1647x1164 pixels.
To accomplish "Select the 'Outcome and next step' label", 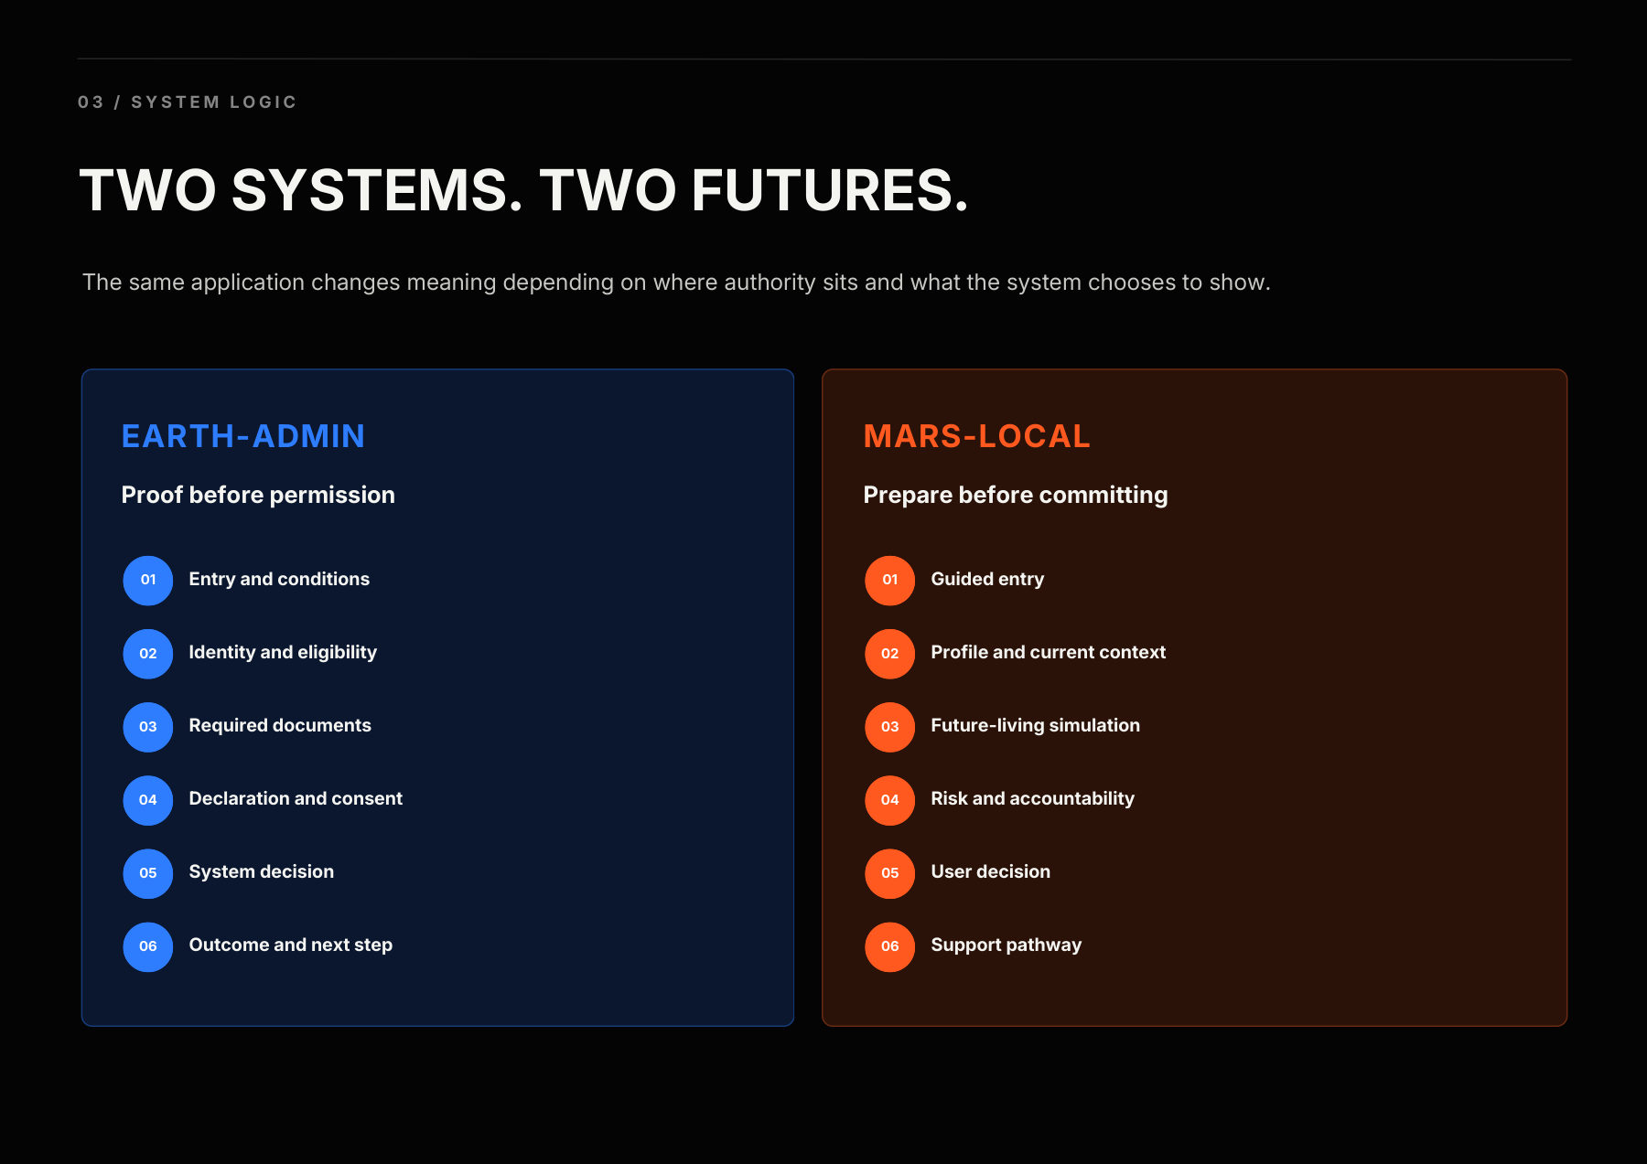I will pos(291,945).
